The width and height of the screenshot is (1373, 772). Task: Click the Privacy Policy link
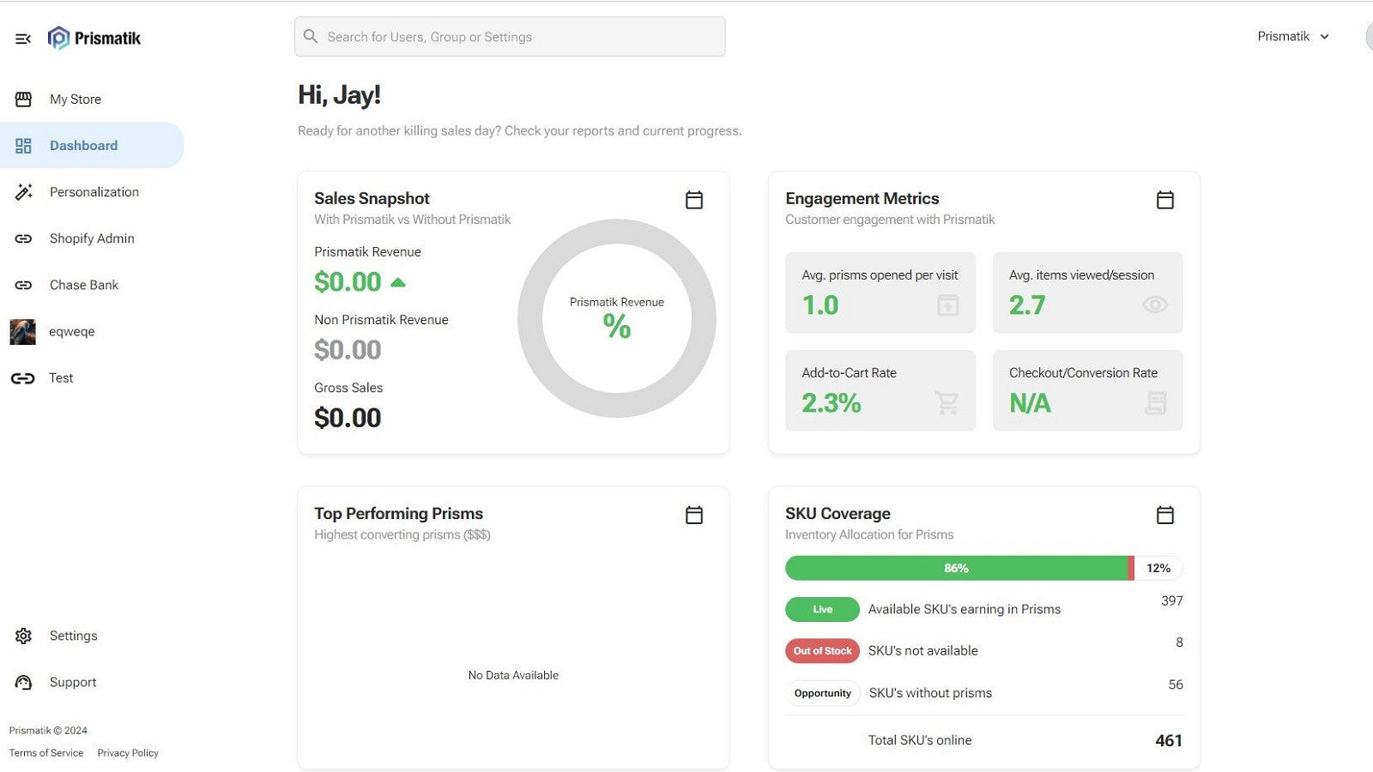click(128, 753)
